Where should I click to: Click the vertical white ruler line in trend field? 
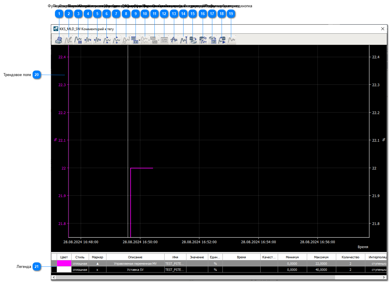(128, 141)
